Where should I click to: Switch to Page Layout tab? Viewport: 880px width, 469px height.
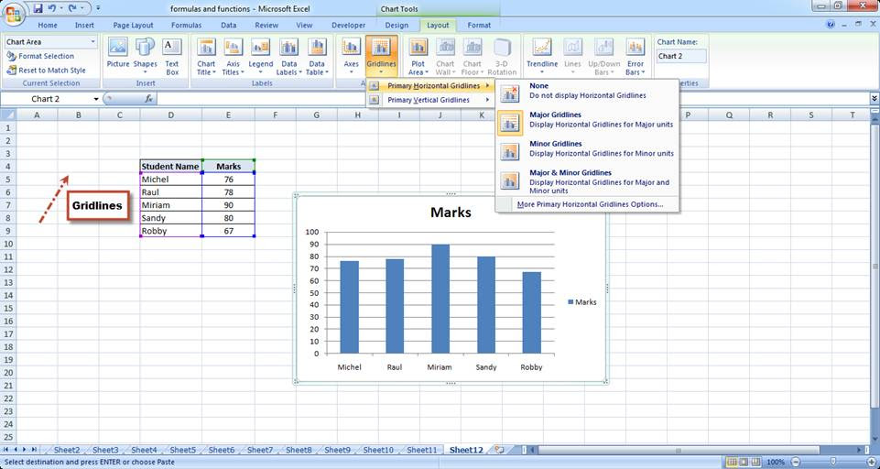[x=134, y=26]
